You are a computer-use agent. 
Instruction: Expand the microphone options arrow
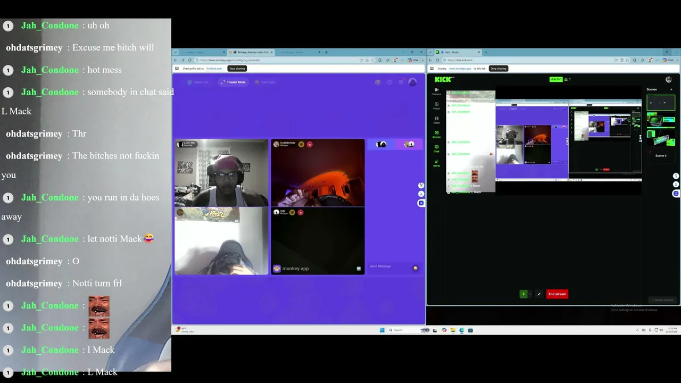coord(530,294)
